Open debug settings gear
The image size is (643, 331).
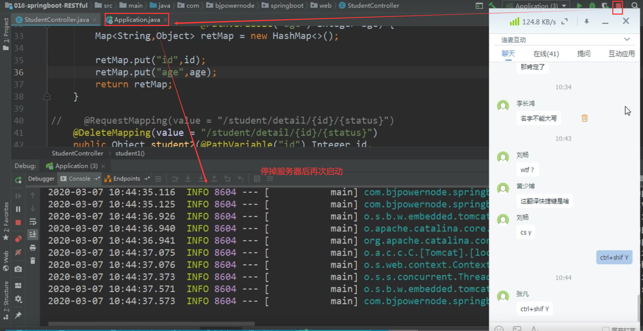click(x=18, y=299)
